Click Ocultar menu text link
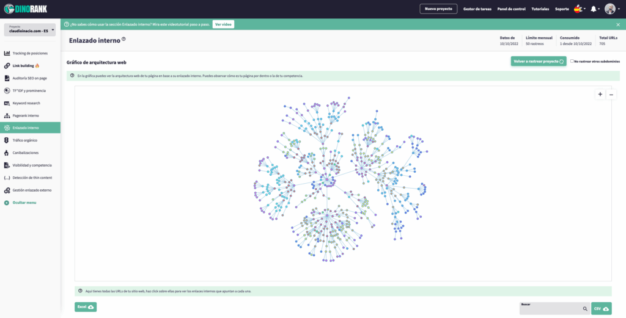 (x=24, y=203)
